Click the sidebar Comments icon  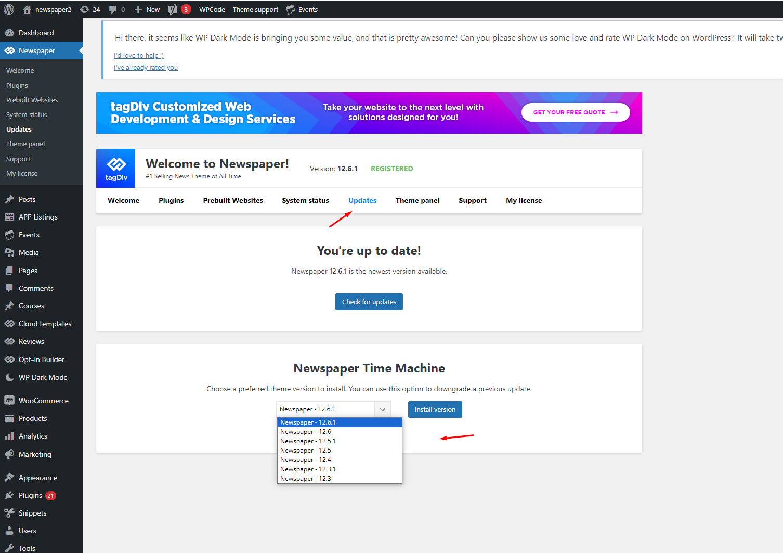coord(9,288)
